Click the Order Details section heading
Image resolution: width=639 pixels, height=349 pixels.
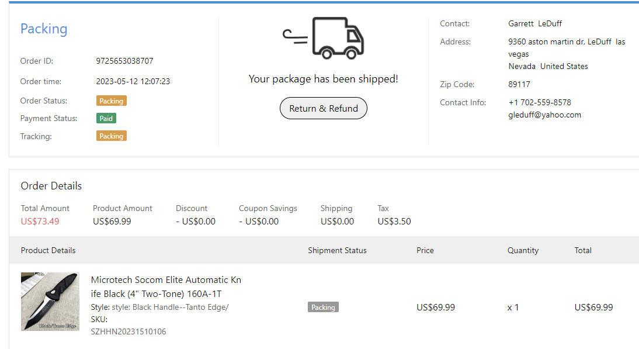(51, 186)
